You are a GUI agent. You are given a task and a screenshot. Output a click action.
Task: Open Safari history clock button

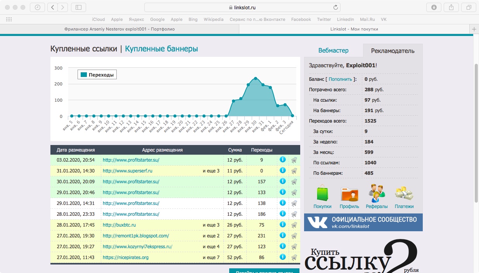point(37,7)
